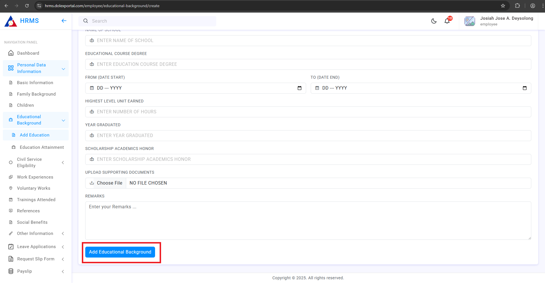545x283 pixels.
Task: Open the notifications bell
Action: [x=447, y=21]
